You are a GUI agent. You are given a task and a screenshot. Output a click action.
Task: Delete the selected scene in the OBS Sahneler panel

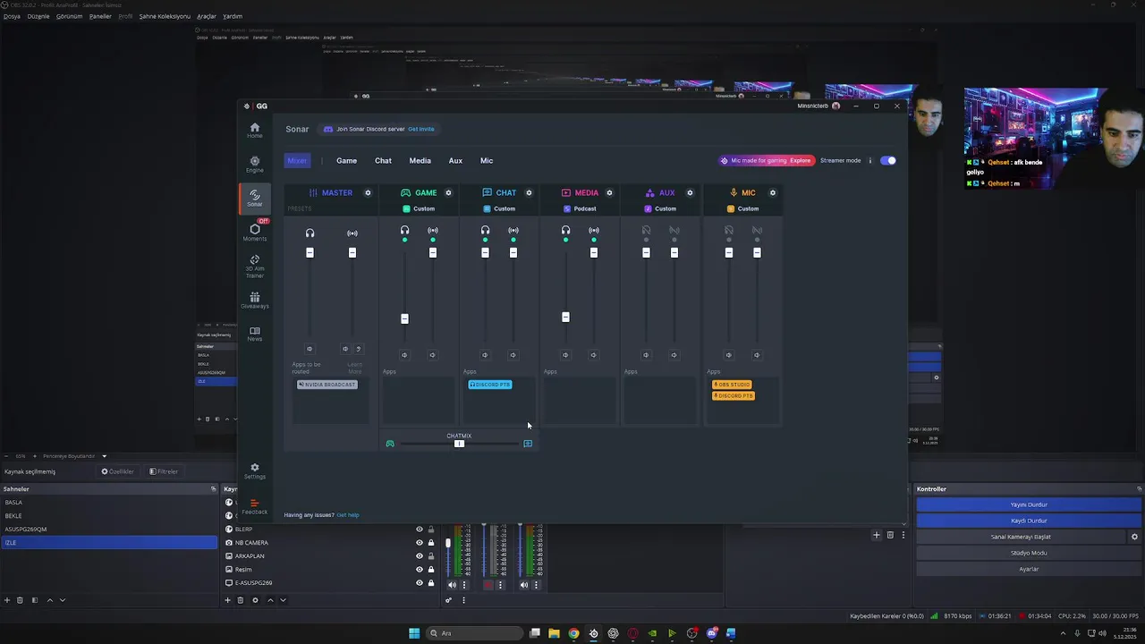coord(21,600)
